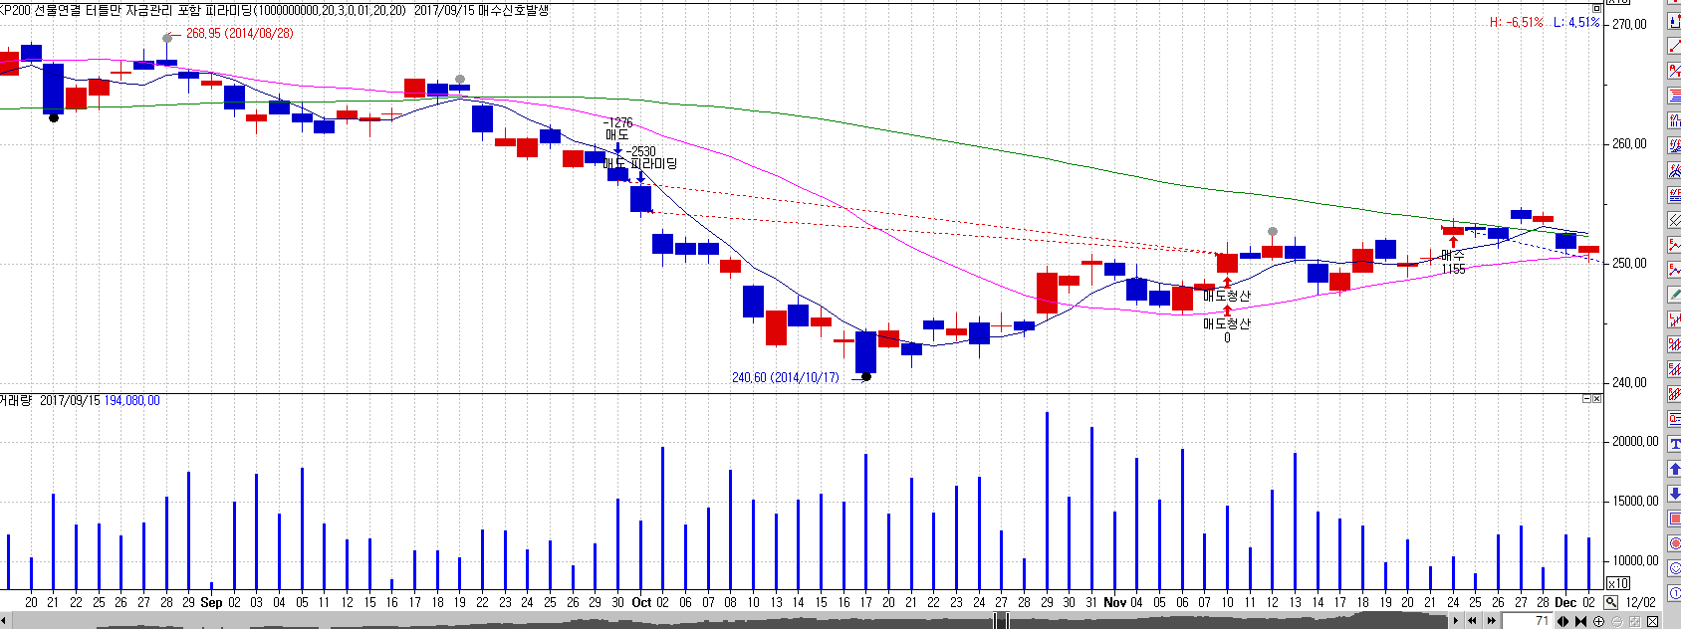The height and width of the screenshot is (629, 1681).
Task: Click the horizontal chart scrollbar thumb
Action: tap(1002, 621)
